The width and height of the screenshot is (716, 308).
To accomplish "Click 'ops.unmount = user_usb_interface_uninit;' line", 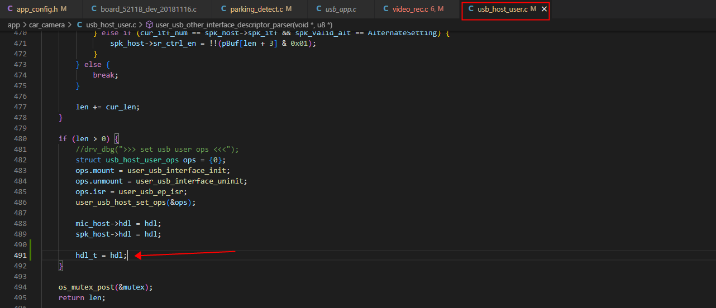I will (161, 181).
